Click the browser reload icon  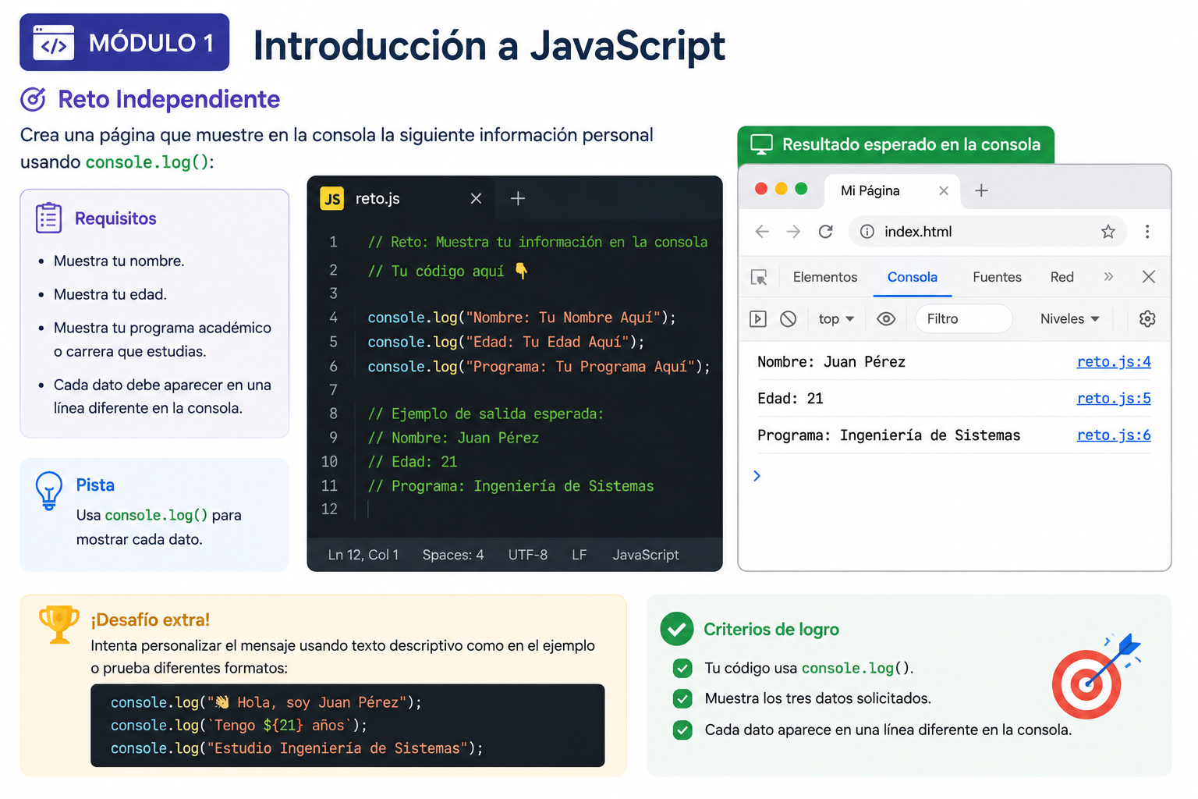tap(826, 232)
